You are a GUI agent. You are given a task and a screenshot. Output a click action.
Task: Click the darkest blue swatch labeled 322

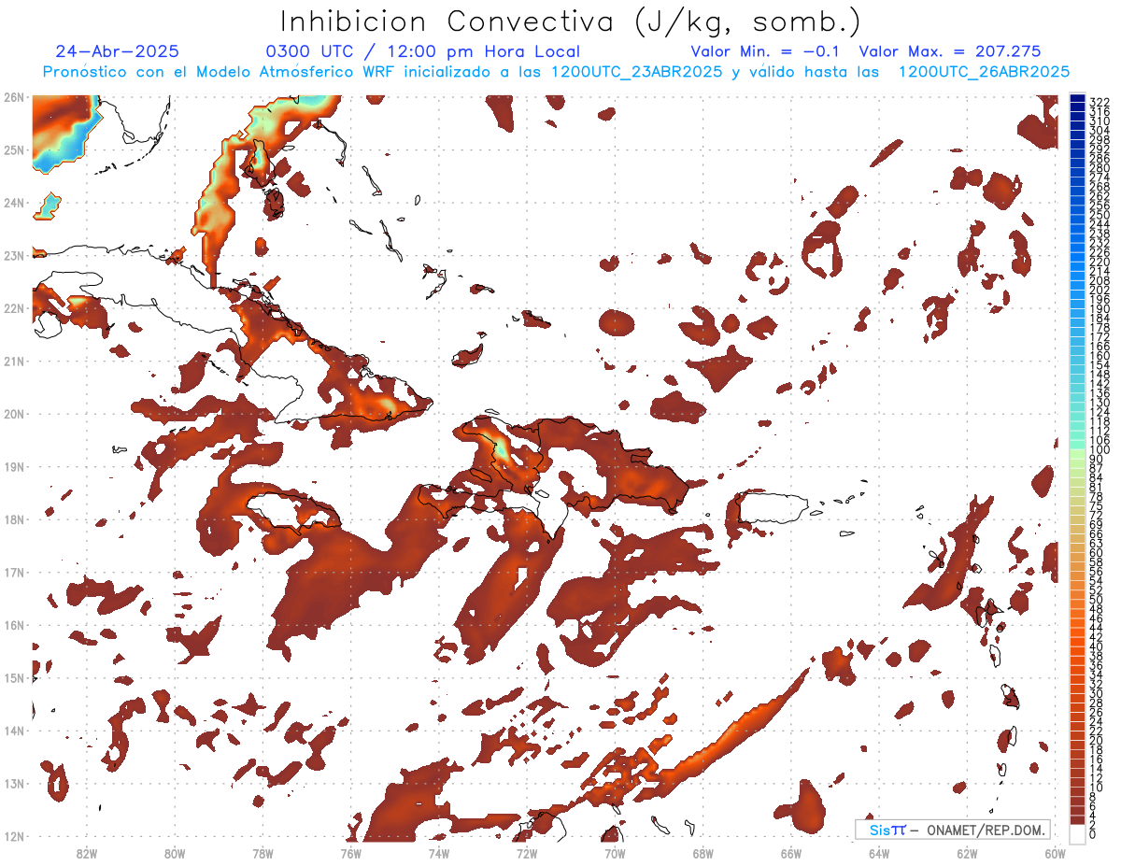tap(1078, 99)
